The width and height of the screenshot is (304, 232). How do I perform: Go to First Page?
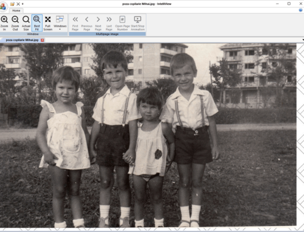click(75, 24)
